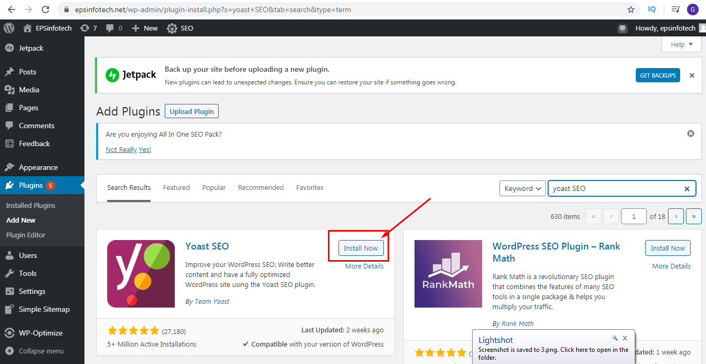Image resolution: width=706 pixels, height=364 pixels.
Task: Click the RankMath plugin logo
Action: coord(448,274)
